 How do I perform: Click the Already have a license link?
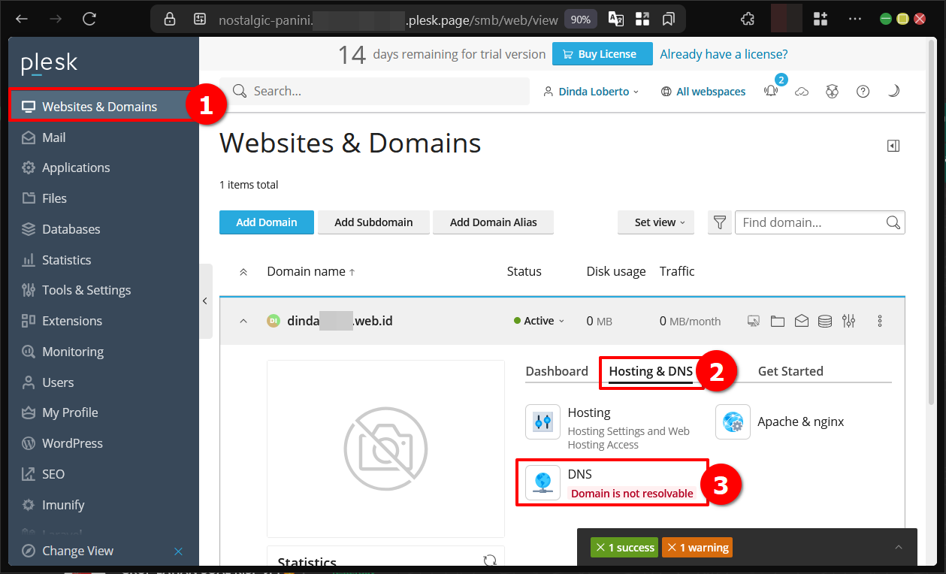(x=724, y=54)
